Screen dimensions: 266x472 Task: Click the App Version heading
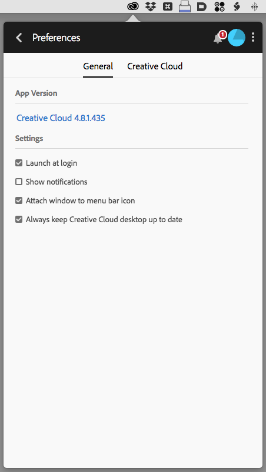click(36, 93)
